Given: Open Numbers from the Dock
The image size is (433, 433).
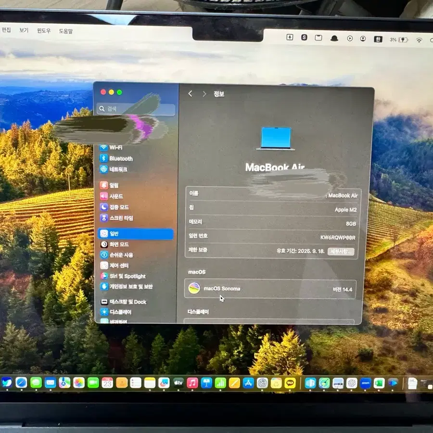Looking at the screenshot, I should (x=220, y=383).
